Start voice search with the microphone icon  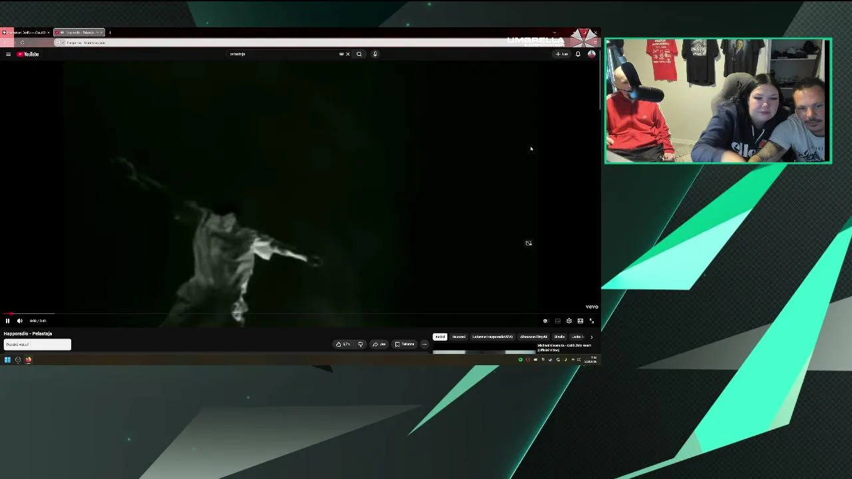tap(375, 54)
